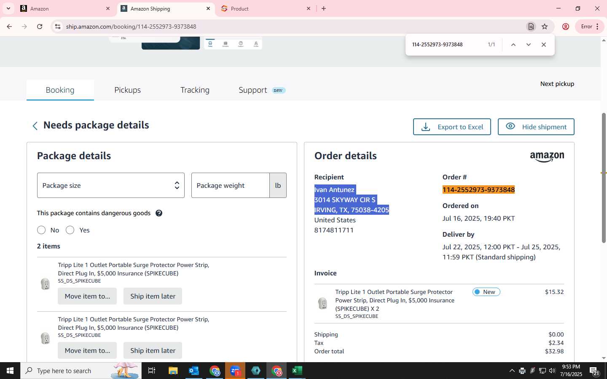607x379 pixels.
Task: Open the Windows Start menu
Action: coord(10,371)
